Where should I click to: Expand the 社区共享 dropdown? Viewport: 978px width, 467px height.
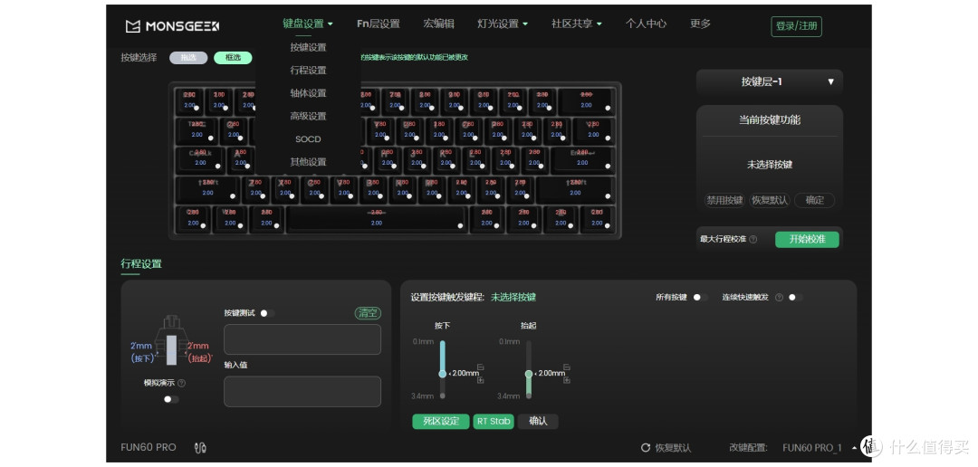pyautogui.click(x=576, y=24)
